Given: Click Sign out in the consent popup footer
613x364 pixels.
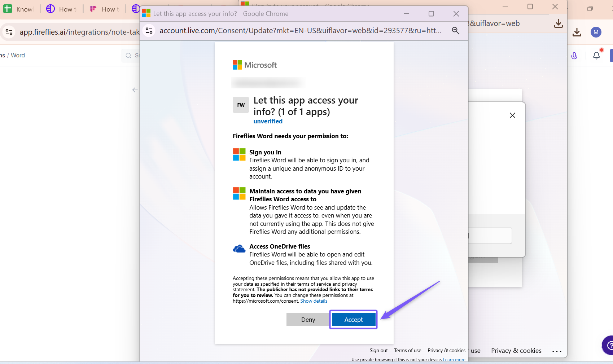Looking at the screenshot, I should (x=378, y=350).
